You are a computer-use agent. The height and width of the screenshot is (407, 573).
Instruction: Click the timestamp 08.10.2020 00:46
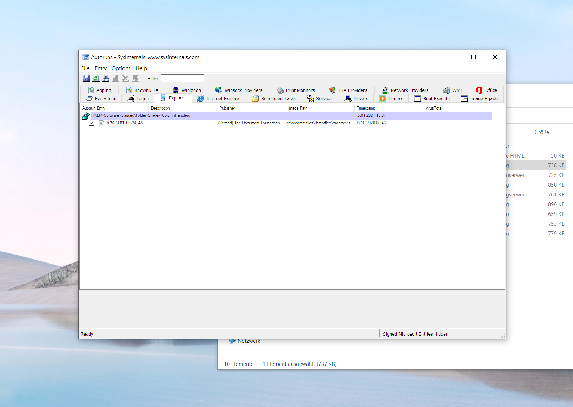[x=371, y=123]
